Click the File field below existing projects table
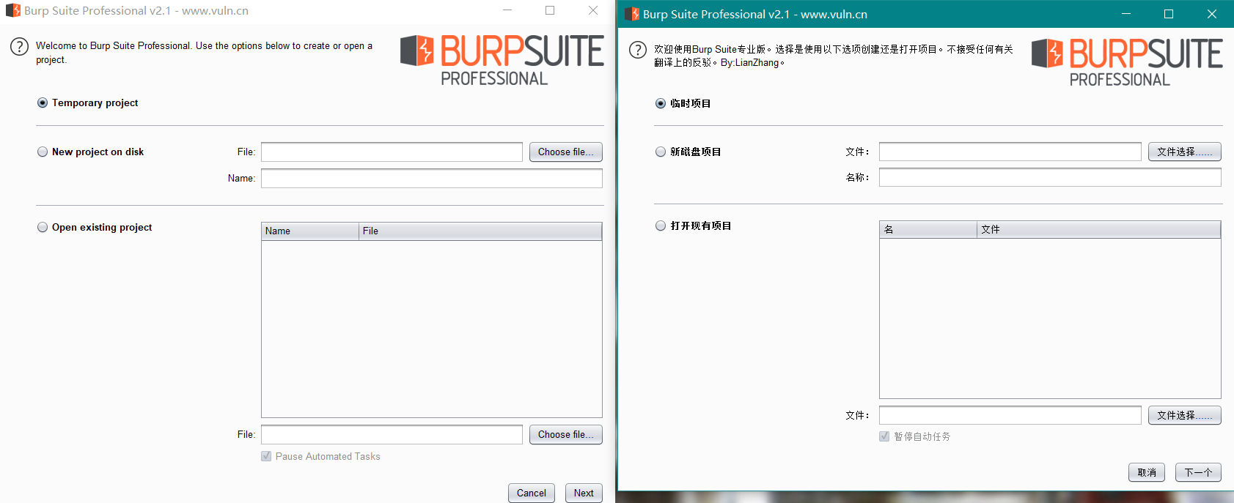Viewport: 1234px width, 503px height. pos(392,435)
